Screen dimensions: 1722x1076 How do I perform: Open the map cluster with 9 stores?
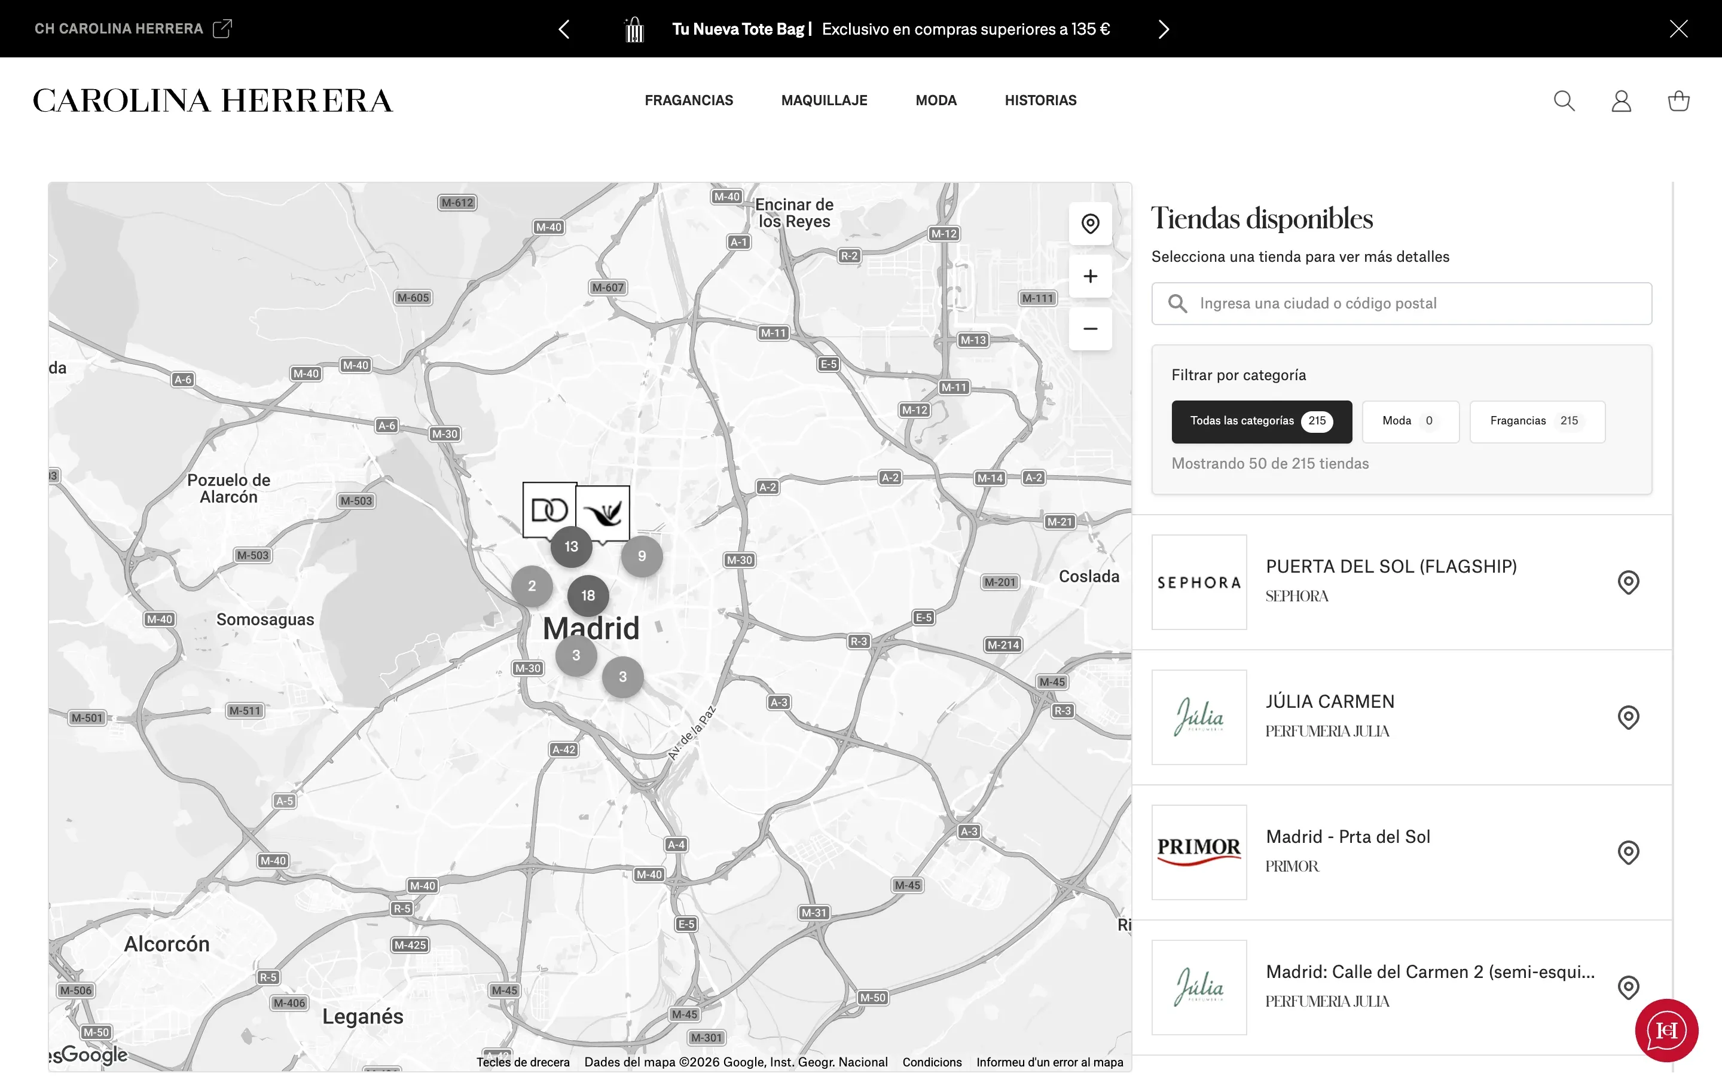(x=642, y=556)
